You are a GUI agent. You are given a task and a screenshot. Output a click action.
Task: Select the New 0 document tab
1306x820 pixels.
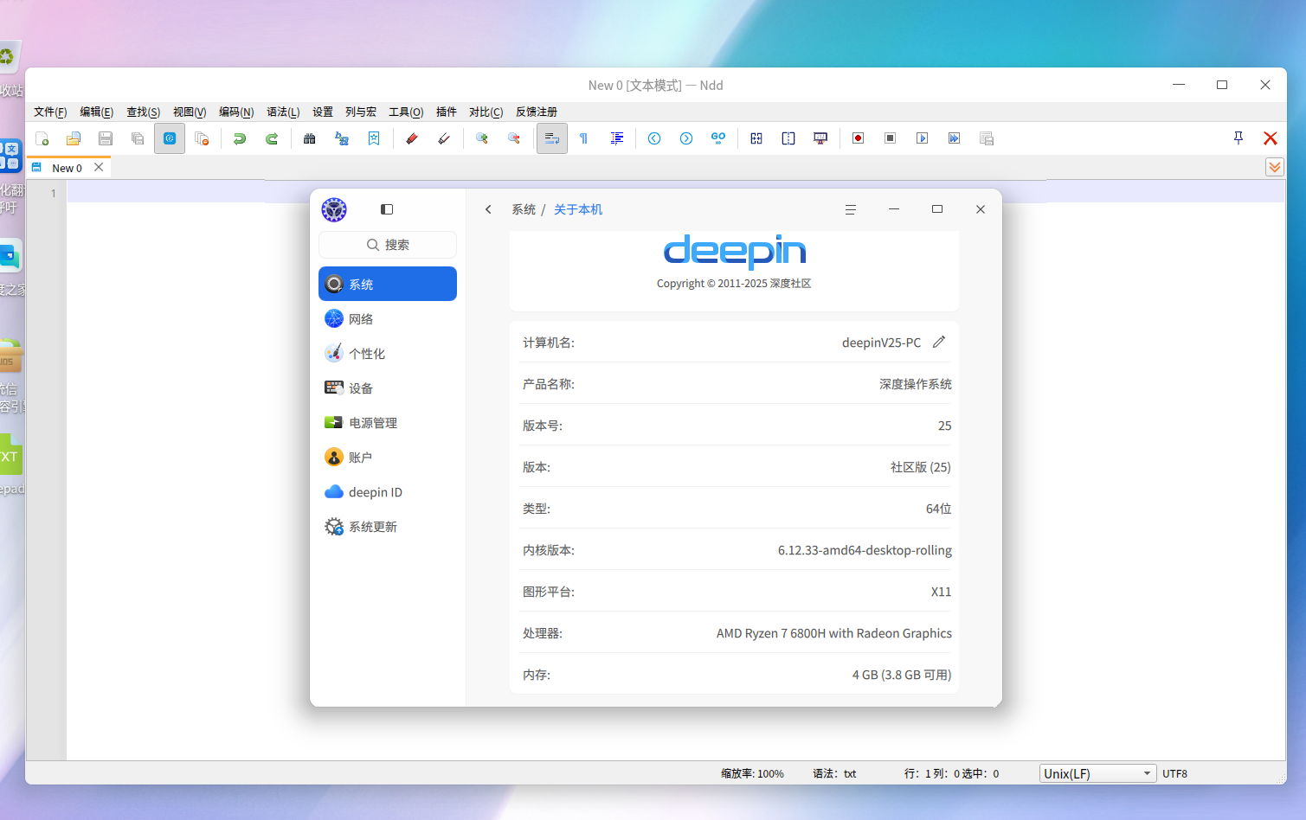tap(67, 168)
